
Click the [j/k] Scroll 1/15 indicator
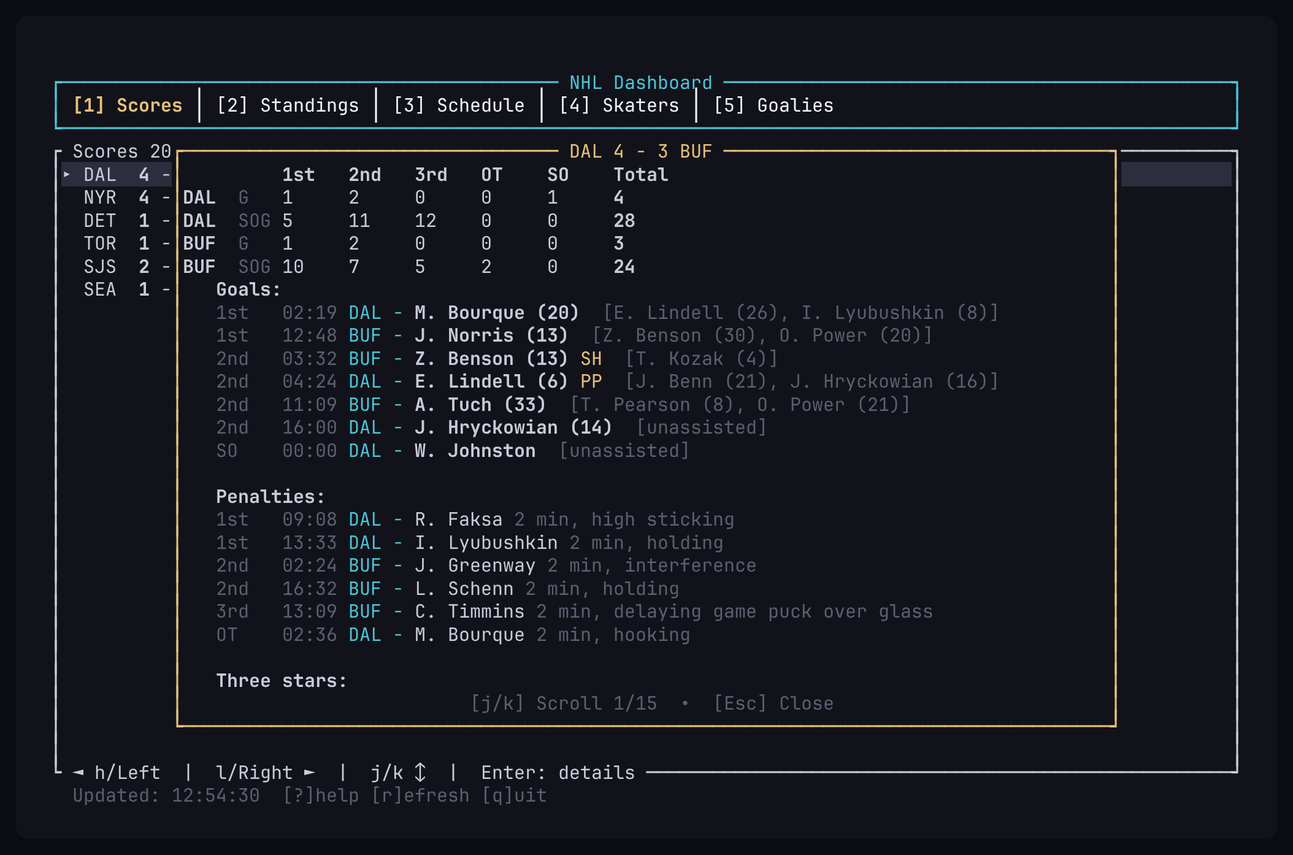click(564, 704)
